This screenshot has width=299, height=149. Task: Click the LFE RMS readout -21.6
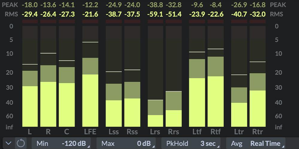[x=90, y=14]
